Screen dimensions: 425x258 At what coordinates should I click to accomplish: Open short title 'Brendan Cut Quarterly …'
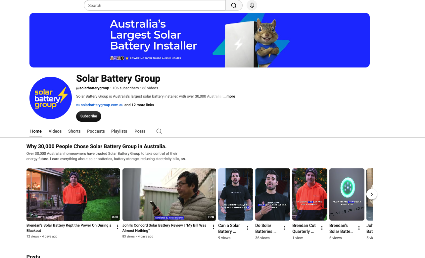click(304, 229)
